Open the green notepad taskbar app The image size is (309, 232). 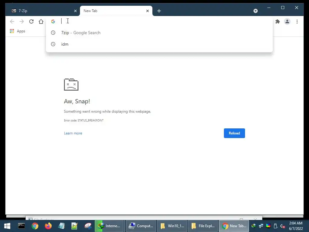(75, 226)
